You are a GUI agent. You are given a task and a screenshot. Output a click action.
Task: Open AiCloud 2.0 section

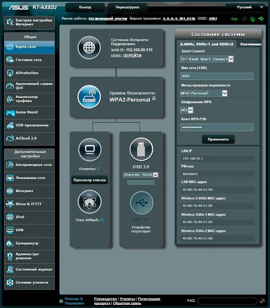[x=29, y=139]
